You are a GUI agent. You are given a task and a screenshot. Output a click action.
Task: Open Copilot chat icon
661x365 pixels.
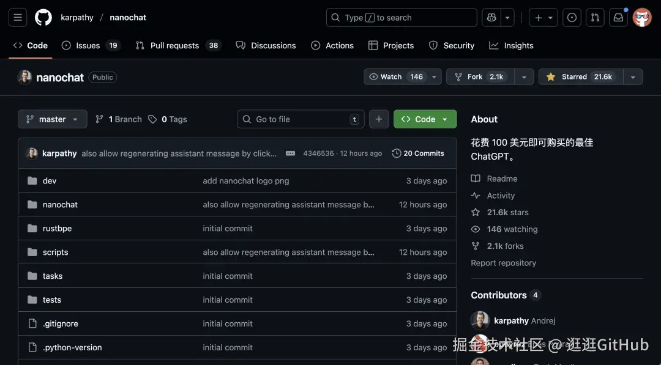coord(491,18)
